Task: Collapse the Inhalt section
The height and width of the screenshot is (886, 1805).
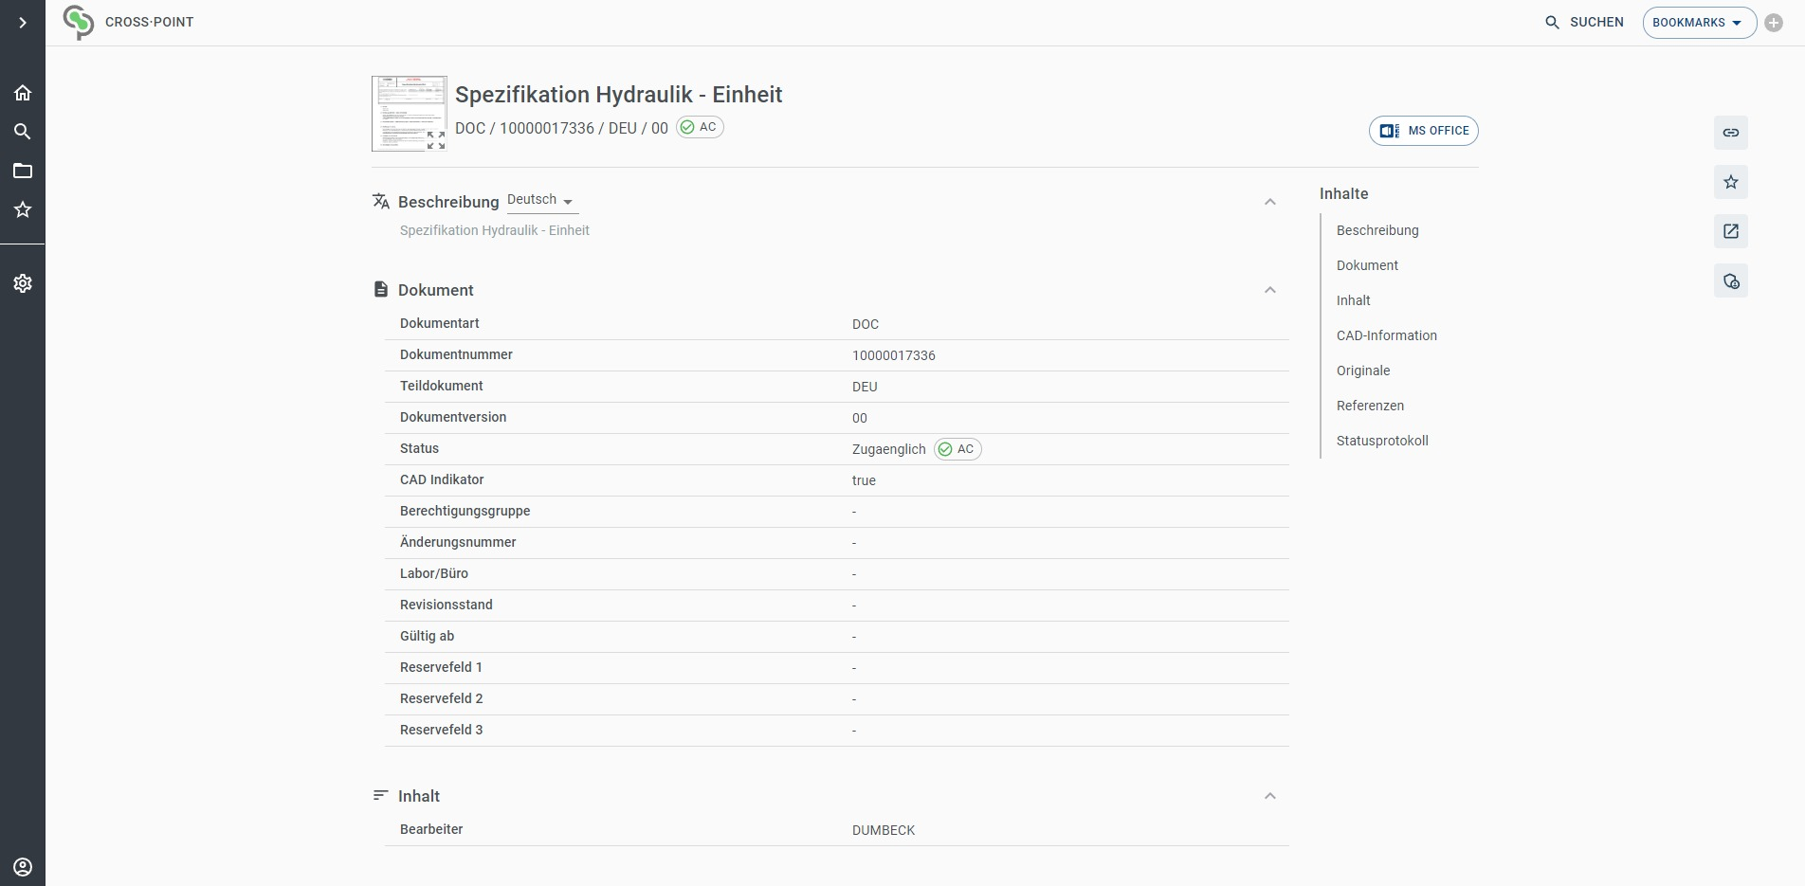Action: pyautogui.click(x=1270, y=796)
